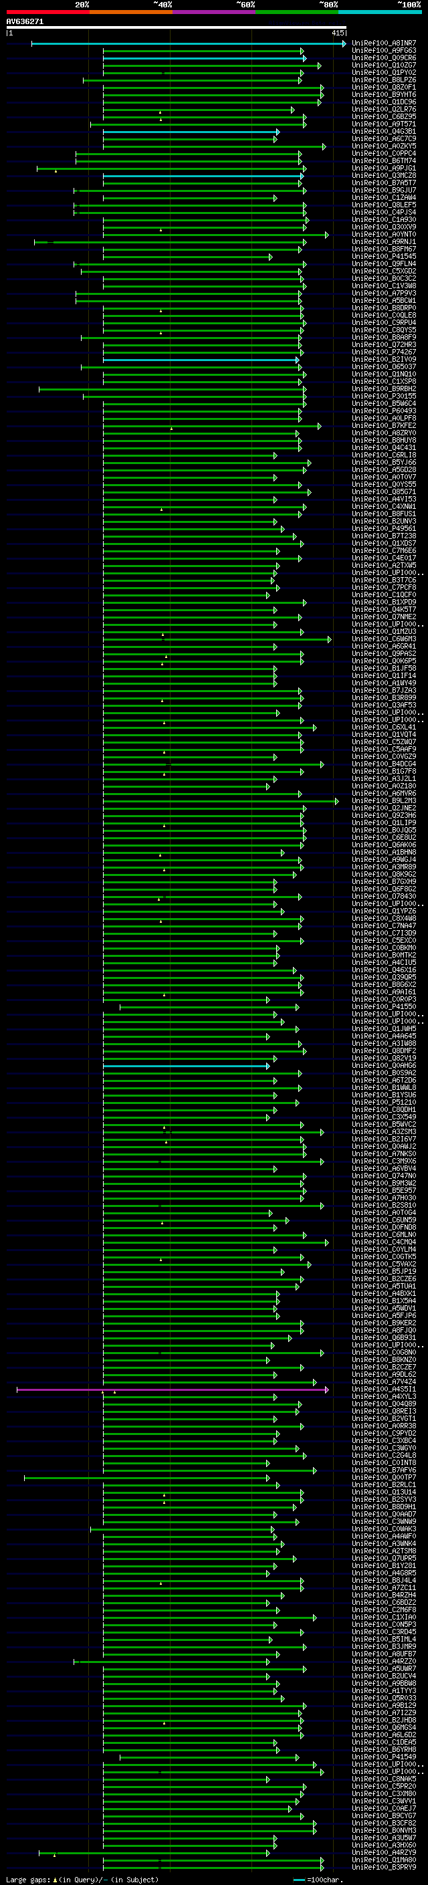Image resolution: width=428 pixels, height=1885 pixels.
Task: Click the label UniRef100_Q2LR76
Action: [383, 109]
